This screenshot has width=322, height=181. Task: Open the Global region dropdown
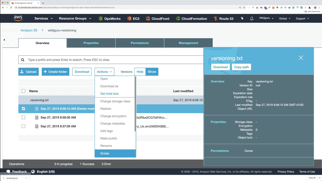point(285,18)
